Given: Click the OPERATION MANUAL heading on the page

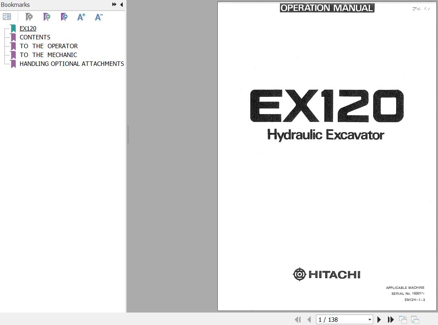Looking at the screenshot, I should pos(327,8).
